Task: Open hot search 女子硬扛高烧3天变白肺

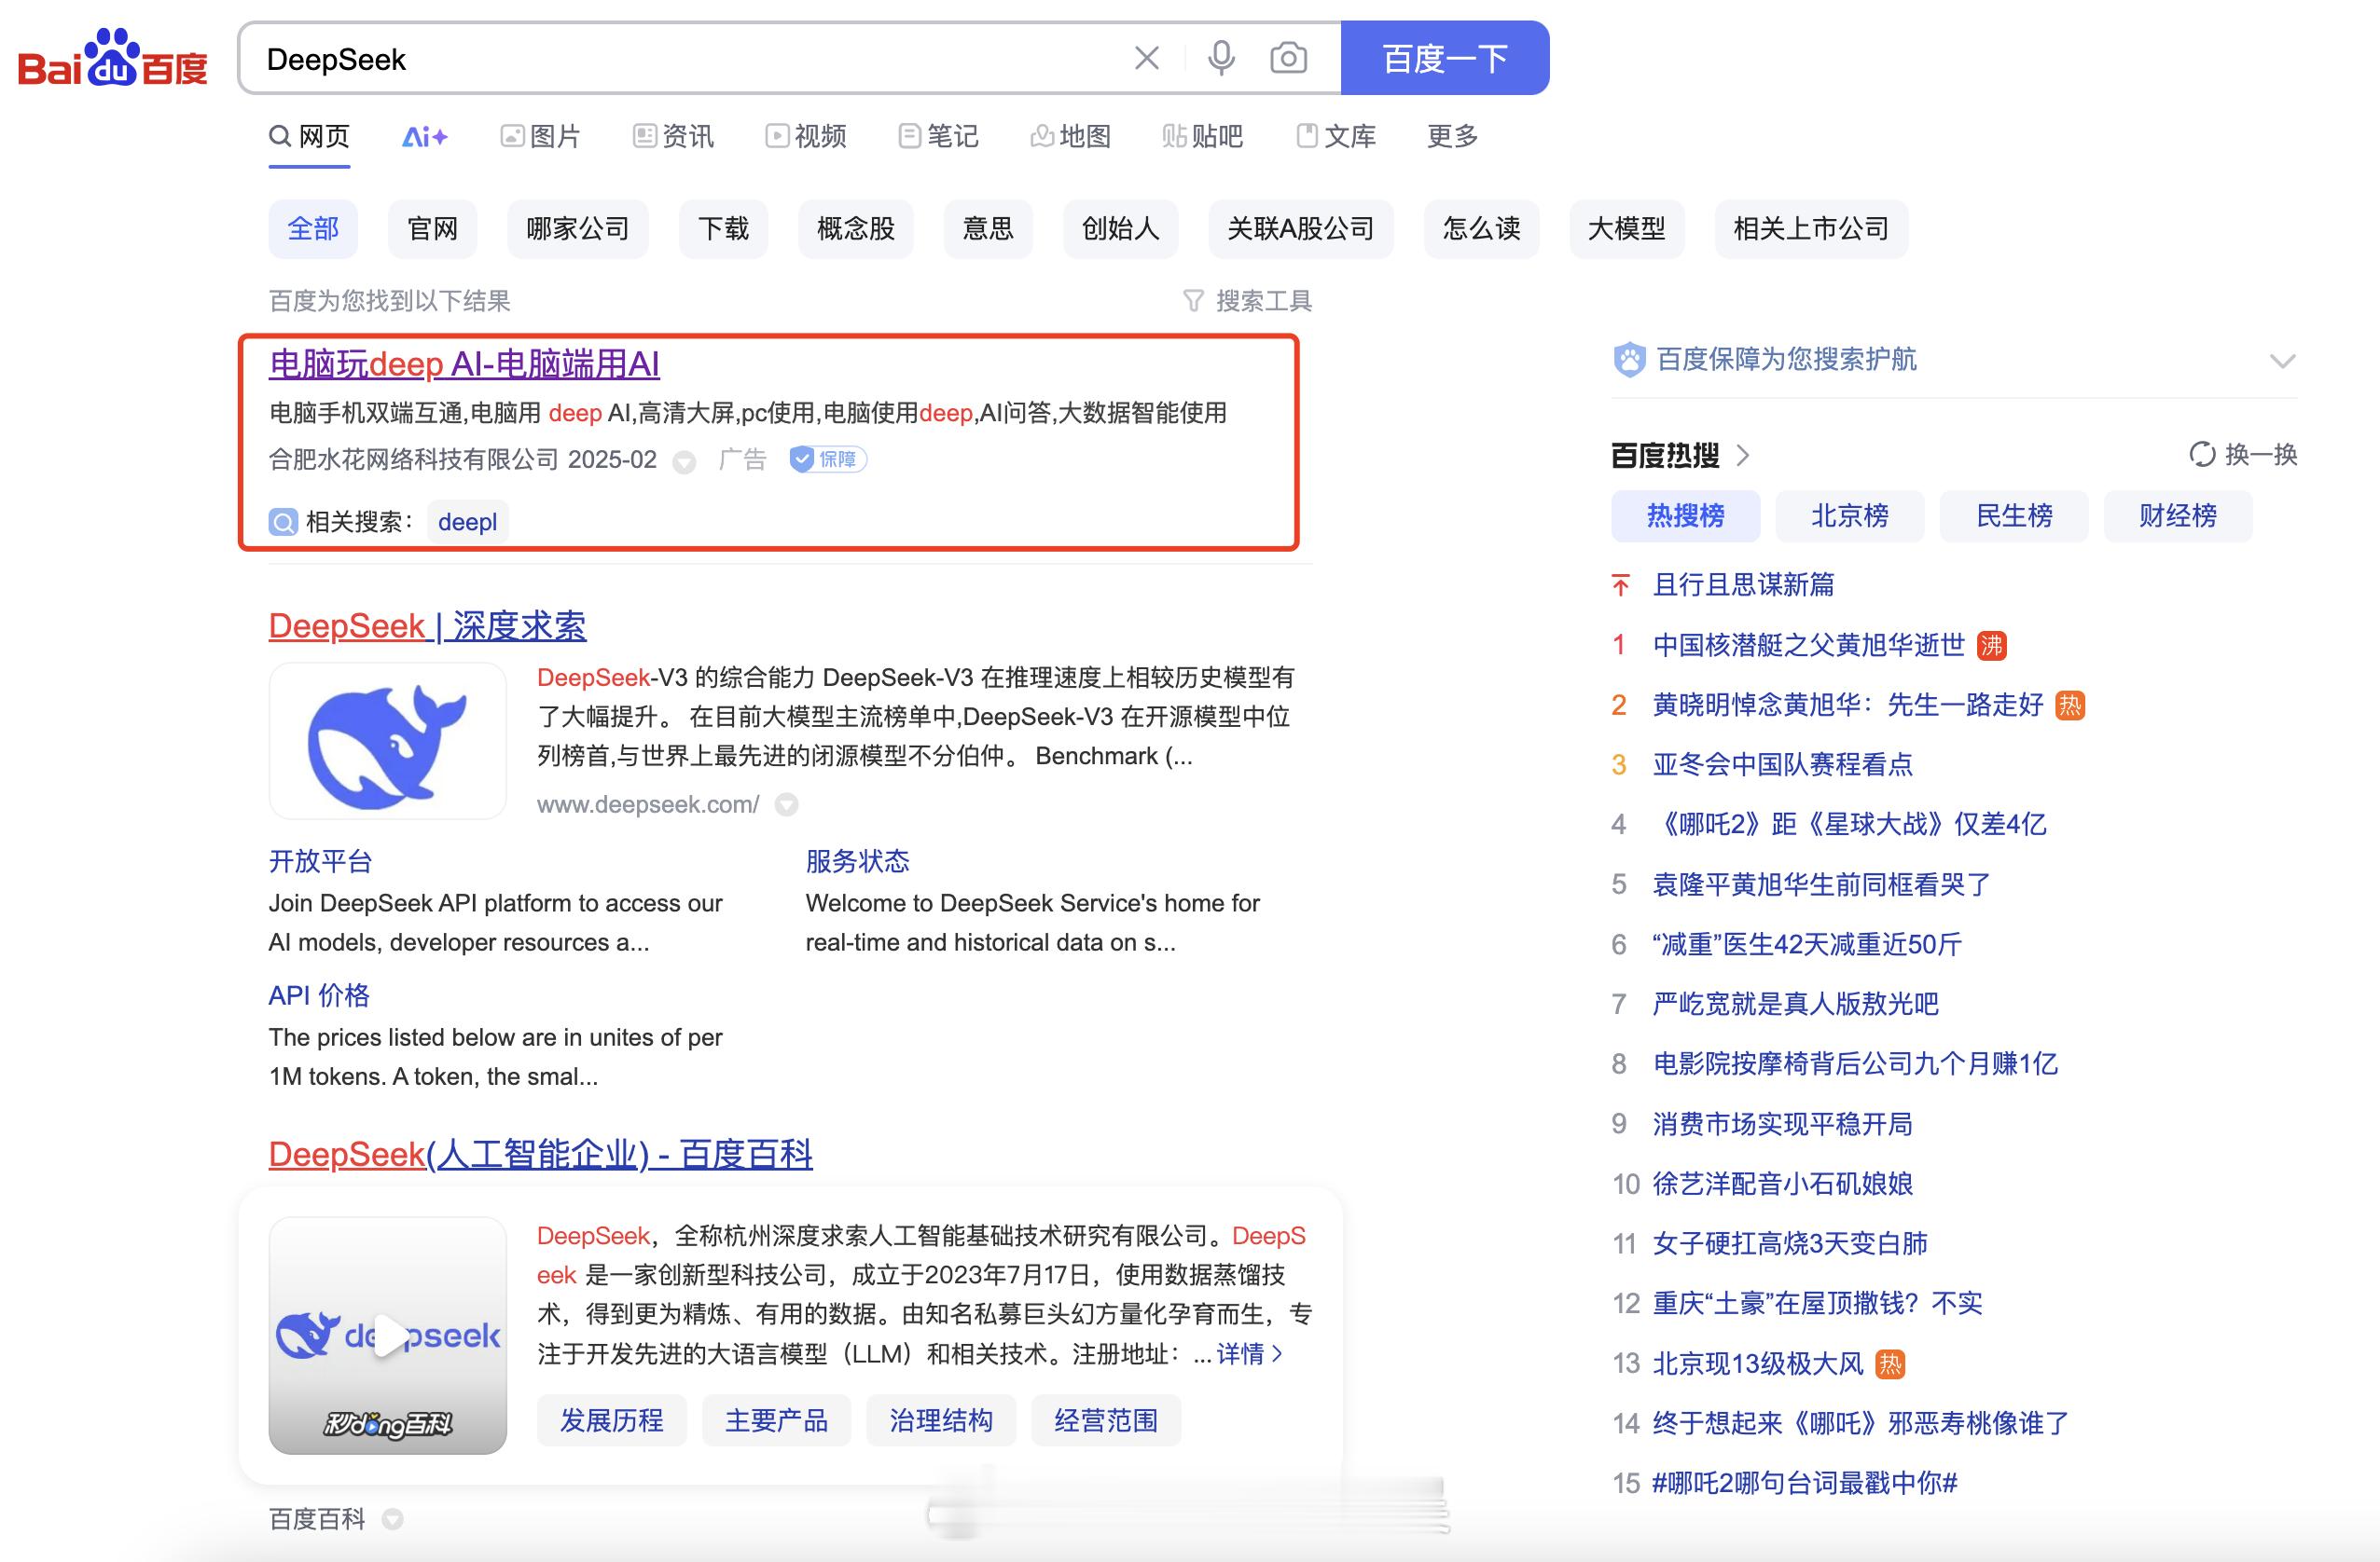Action: pyautogui.click(x=1789, y=1243)
